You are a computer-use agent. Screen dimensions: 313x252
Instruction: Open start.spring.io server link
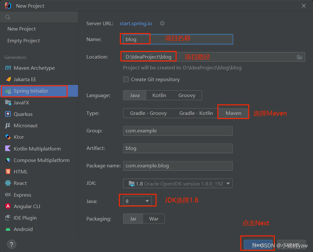coord(136,24)
